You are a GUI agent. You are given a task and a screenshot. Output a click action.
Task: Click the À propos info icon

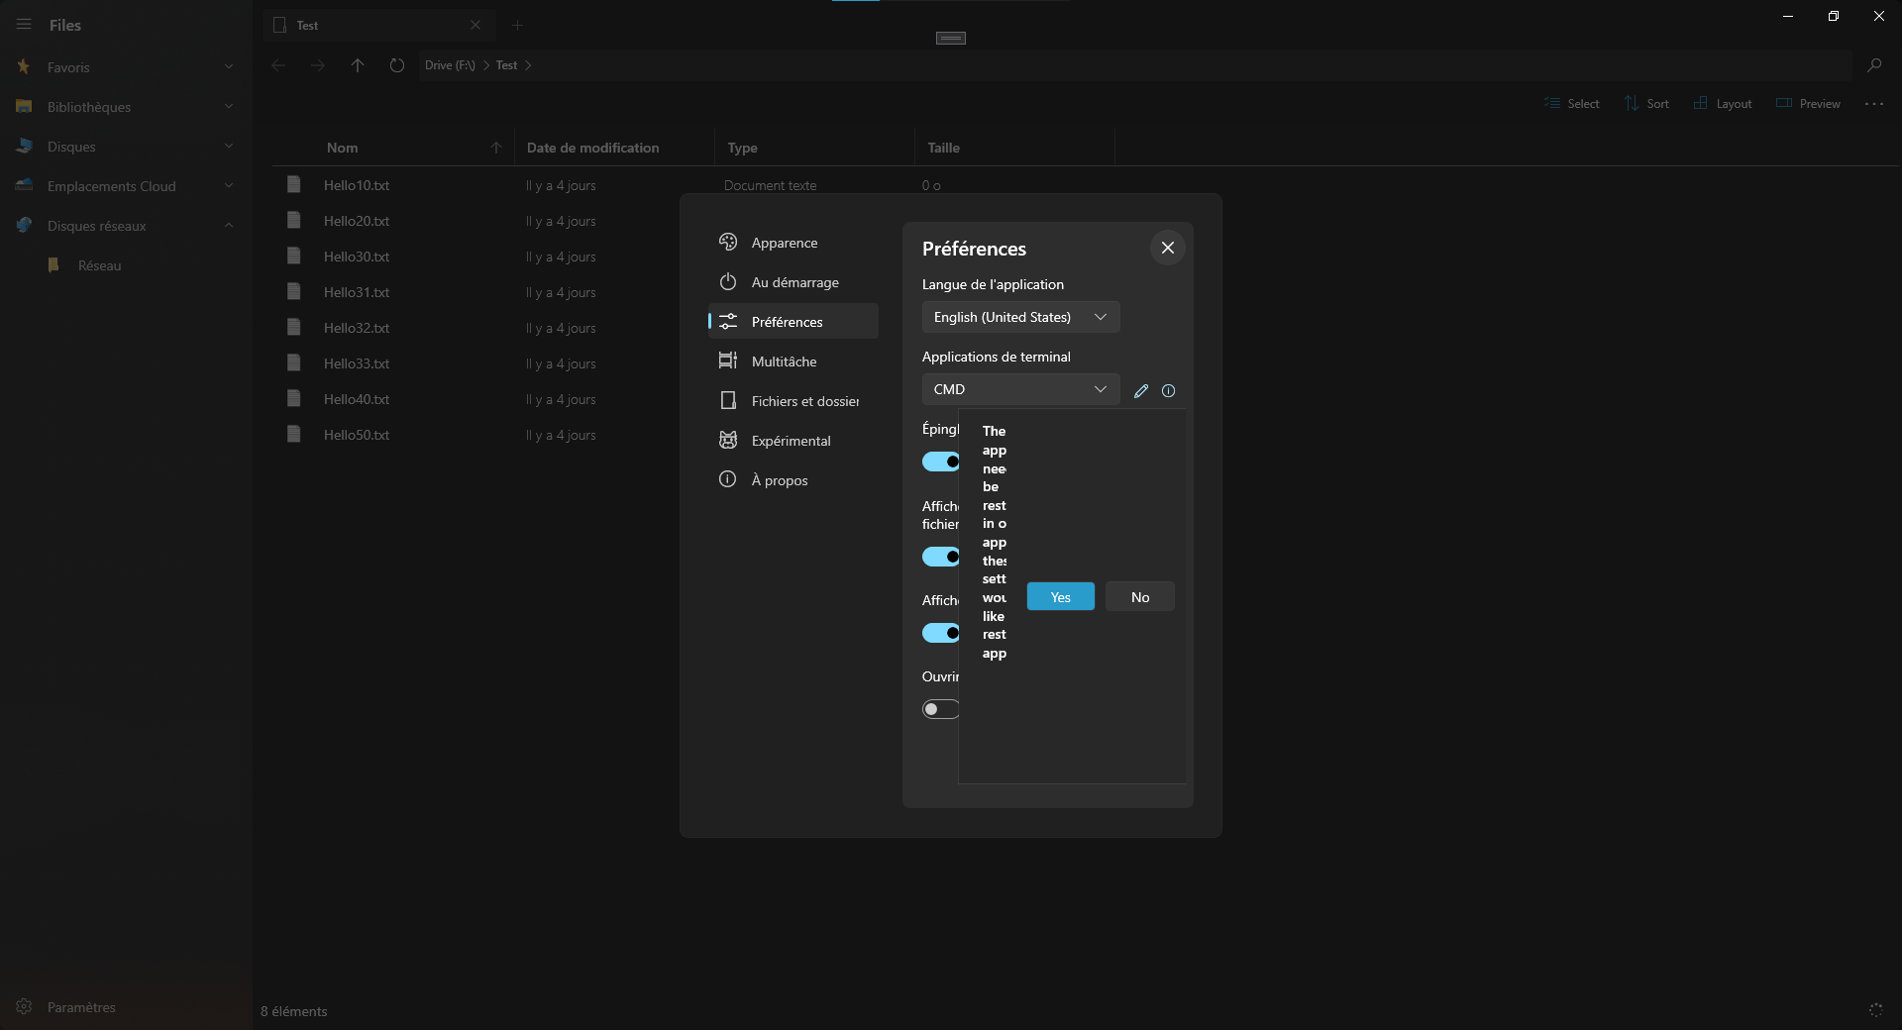[x=728, y=479]
